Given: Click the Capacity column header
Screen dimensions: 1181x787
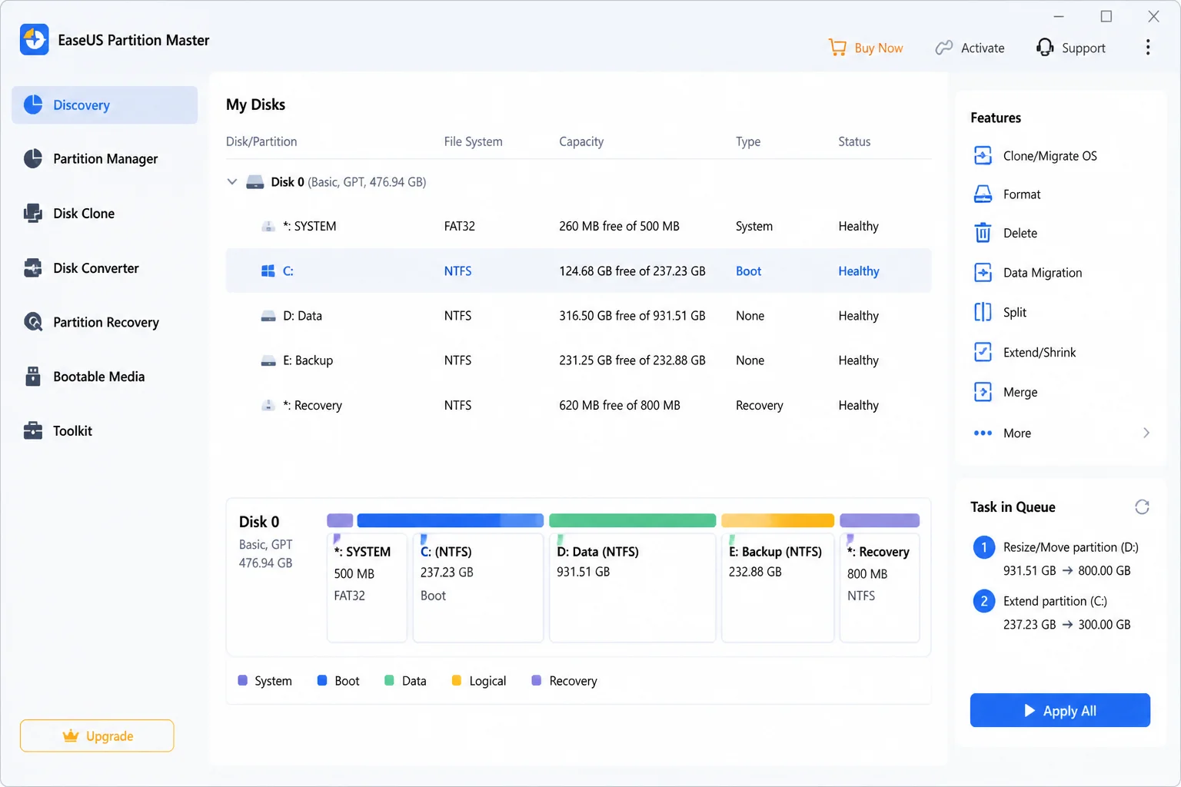Looking at the screenshot, I should click(x=581, y=141).
